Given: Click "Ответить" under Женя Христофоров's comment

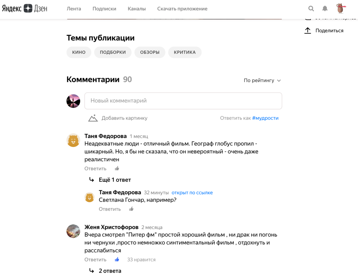Looking at the screenshot, I should [x=95, y=260].
